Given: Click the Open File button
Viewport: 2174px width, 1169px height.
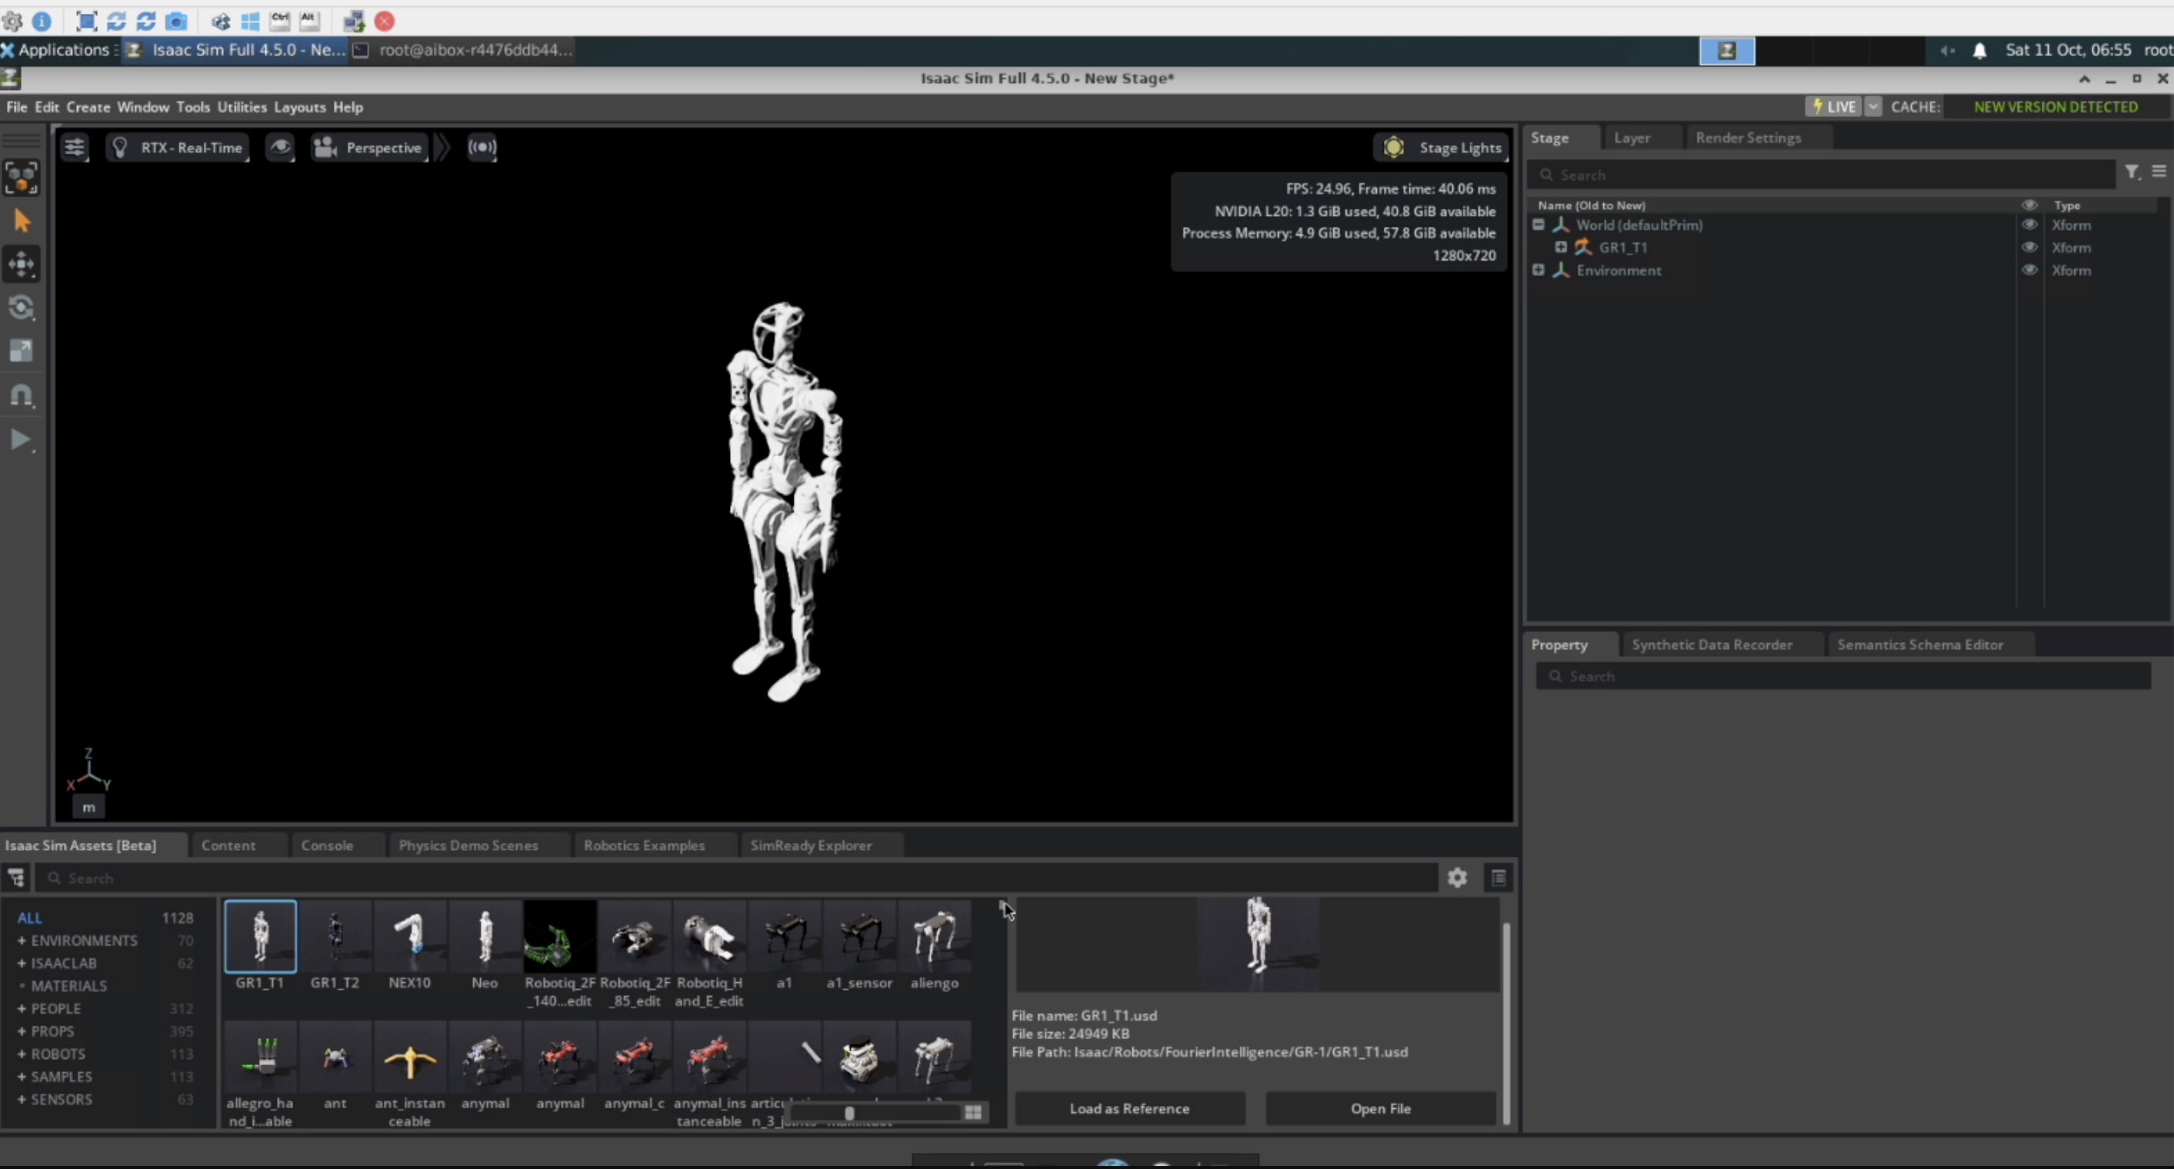Looking at the screenshot, I should tap(1380, 1108).
